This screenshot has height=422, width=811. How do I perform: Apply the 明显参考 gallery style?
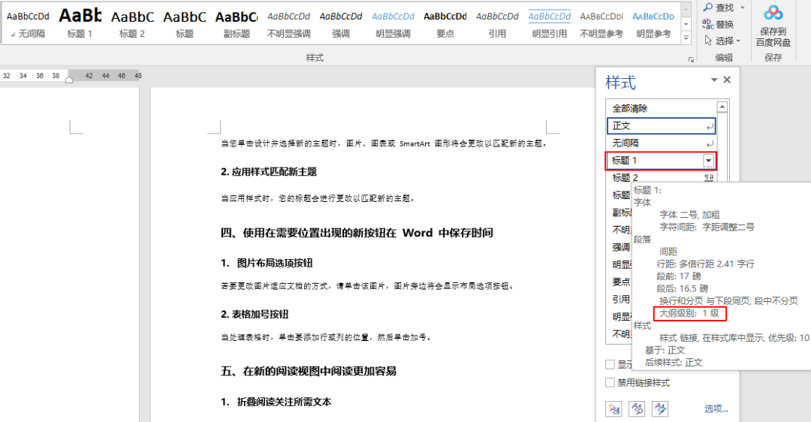pos(653,24)
